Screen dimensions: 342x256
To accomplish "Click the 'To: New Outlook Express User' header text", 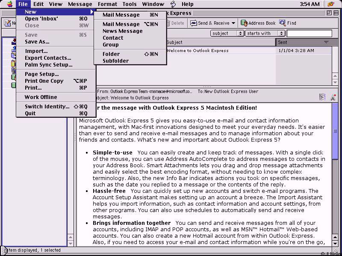I will point(228,91).
